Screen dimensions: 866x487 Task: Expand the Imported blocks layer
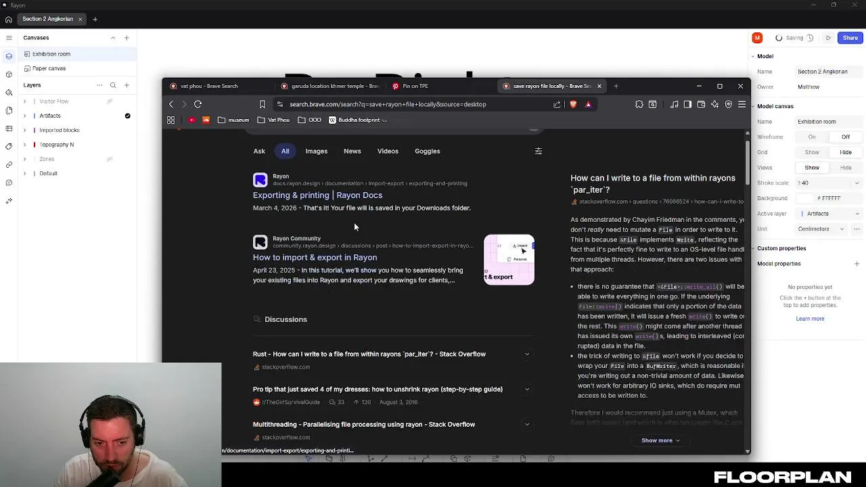(x=25, y=130)
